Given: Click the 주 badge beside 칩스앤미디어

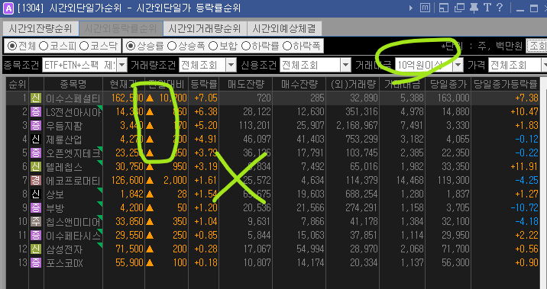Looking at the screenshot, I should (x=36, y=221).
